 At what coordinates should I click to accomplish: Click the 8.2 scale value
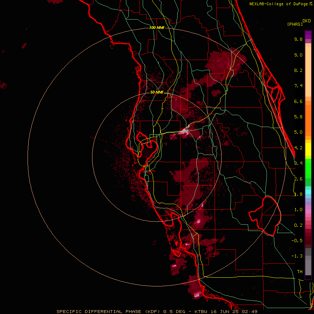298,70
